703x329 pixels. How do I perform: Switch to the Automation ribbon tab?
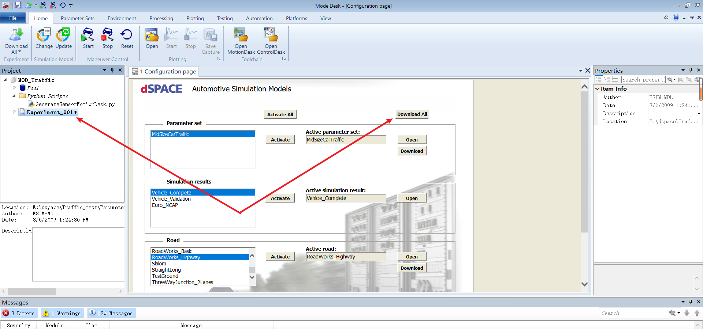click(259, 18)
